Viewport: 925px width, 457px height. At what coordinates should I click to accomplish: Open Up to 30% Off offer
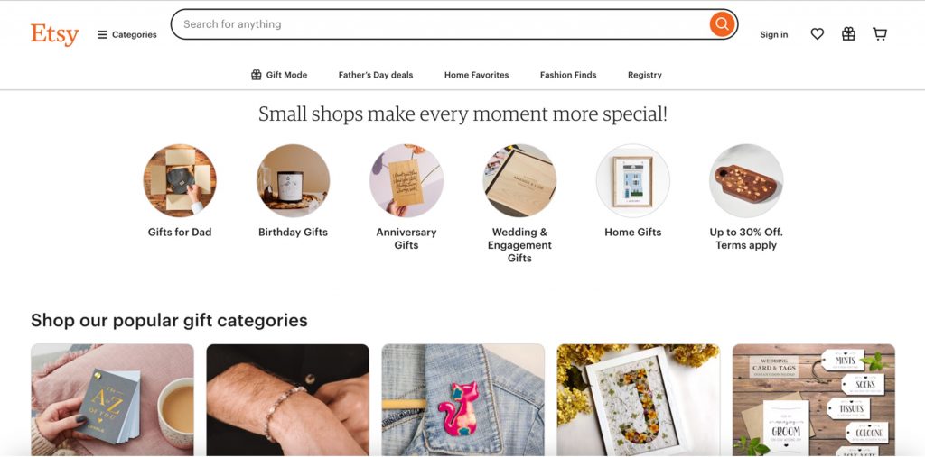click(x=746, y=180)
